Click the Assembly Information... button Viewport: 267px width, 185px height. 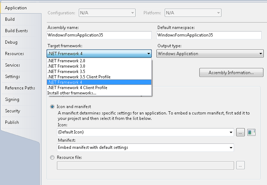point(231,73)
